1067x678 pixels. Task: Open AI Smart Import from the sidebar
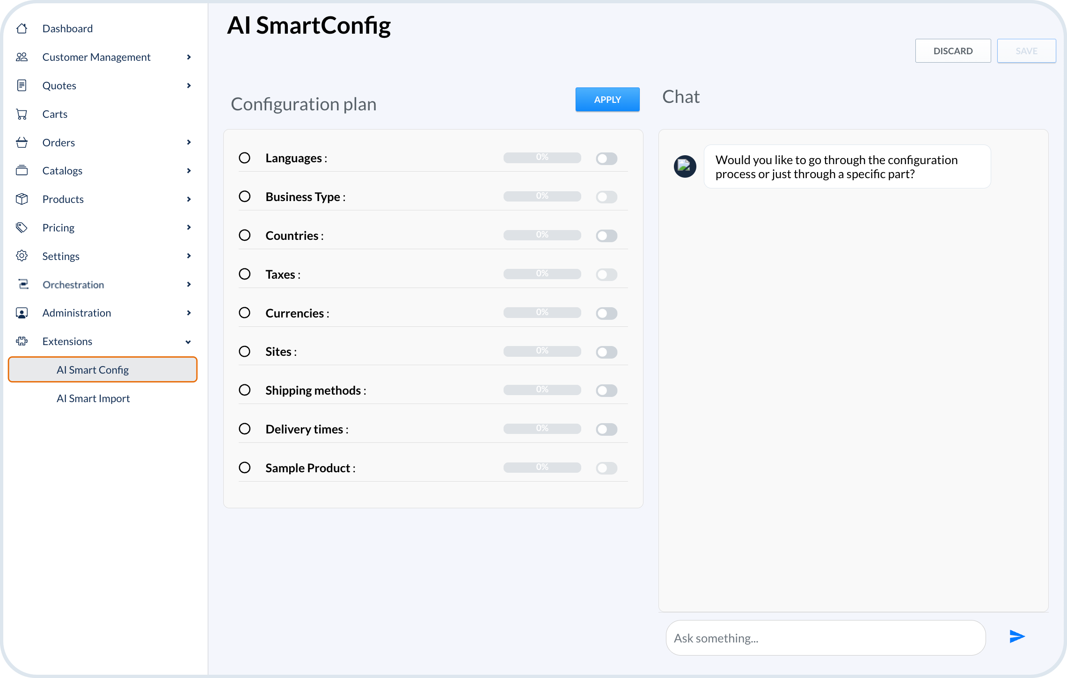[93, 398]
